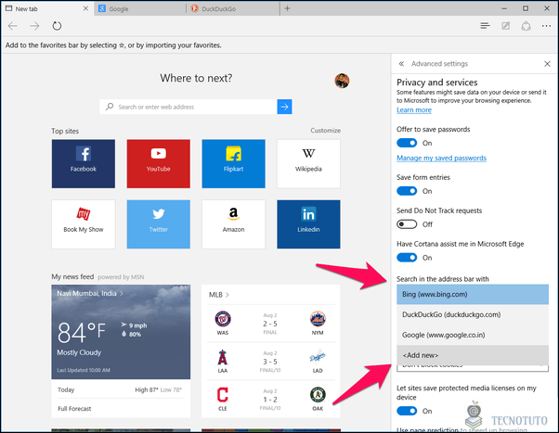Open the Hub icon in the toolbar
The width and height of the screenshot is (559, 433).
point(485,26)
